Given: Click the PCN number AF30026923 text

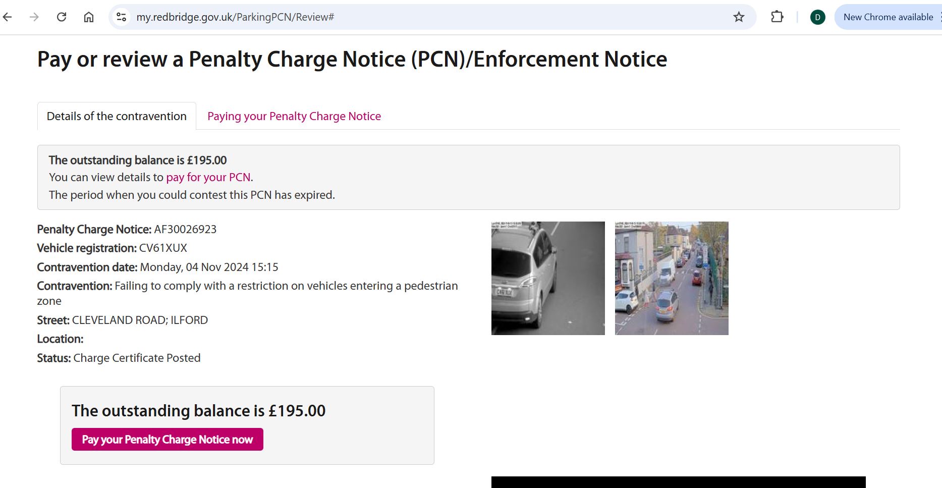Looking at the screenshot, I should point(185,229).
